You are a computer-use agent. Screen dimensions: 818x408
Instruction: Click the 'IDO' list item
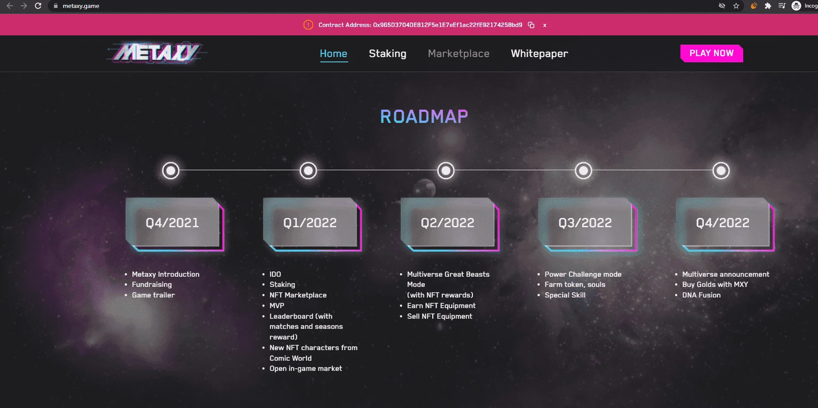(x=275, y=274)
